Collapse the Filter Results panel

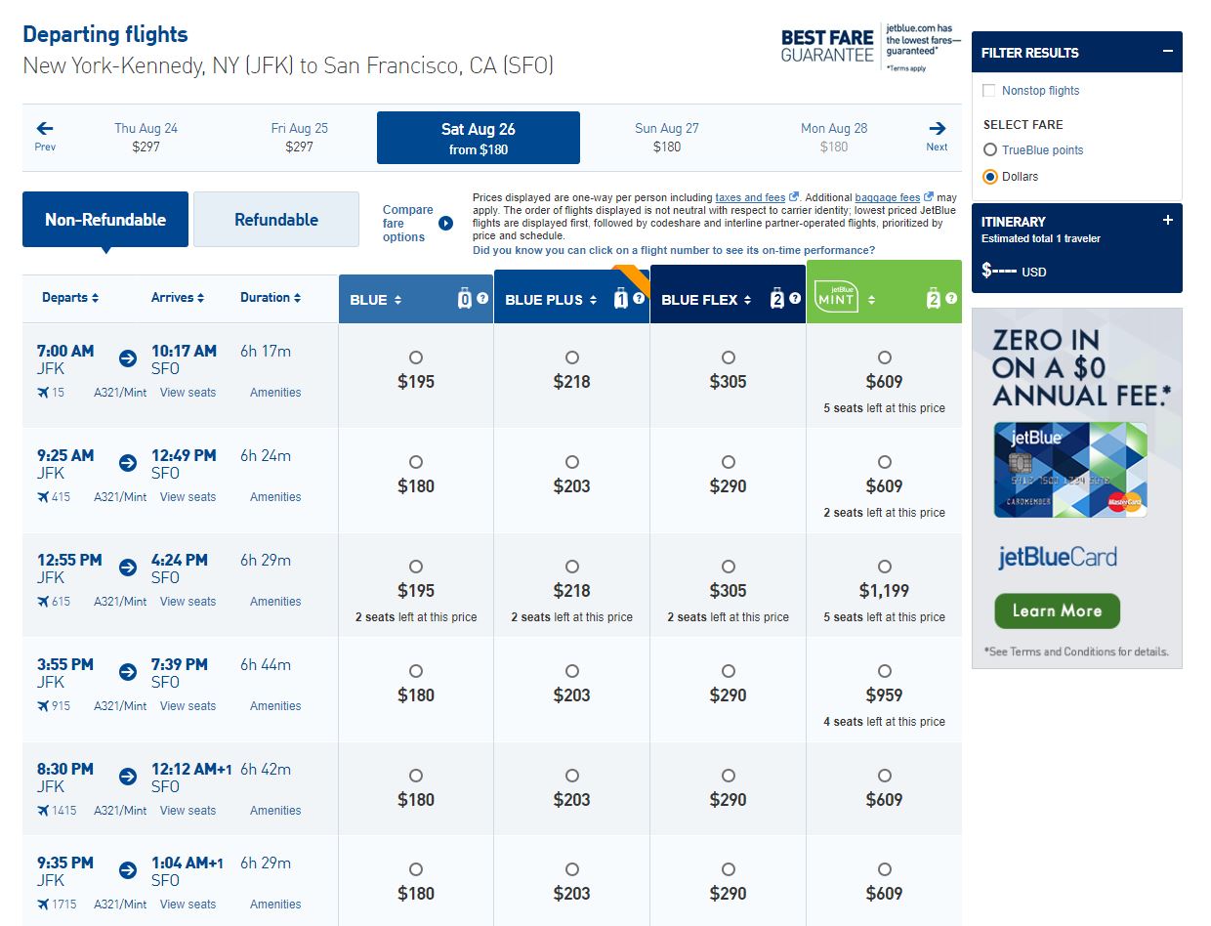click(1167, 53)
